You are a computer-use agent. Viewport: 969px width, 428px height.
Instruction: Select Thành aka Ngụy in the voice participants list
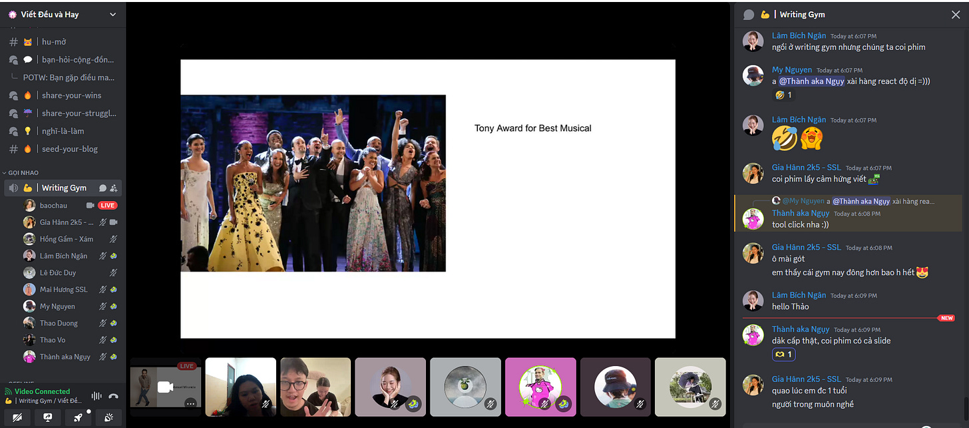pyautogui.click(x=71, y=357)
